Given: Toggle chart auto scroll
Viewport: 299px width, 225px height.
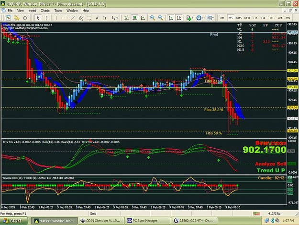Looking at the screenshot, I should [x=171, y=18].
